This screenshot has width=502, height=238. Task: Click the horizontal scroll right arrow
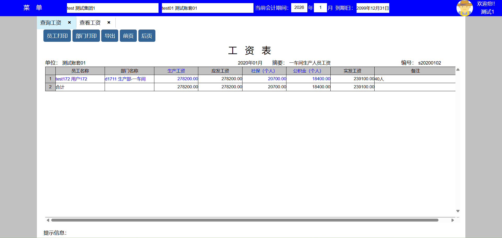point(453,220)
